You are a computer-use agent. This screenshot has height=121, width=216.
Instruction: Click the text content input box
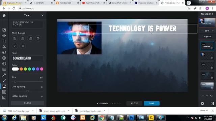(27, 25)
